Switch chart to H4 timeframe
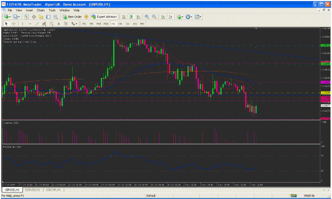The width and height of the screenshot is (332, 199). pos(120,24)
